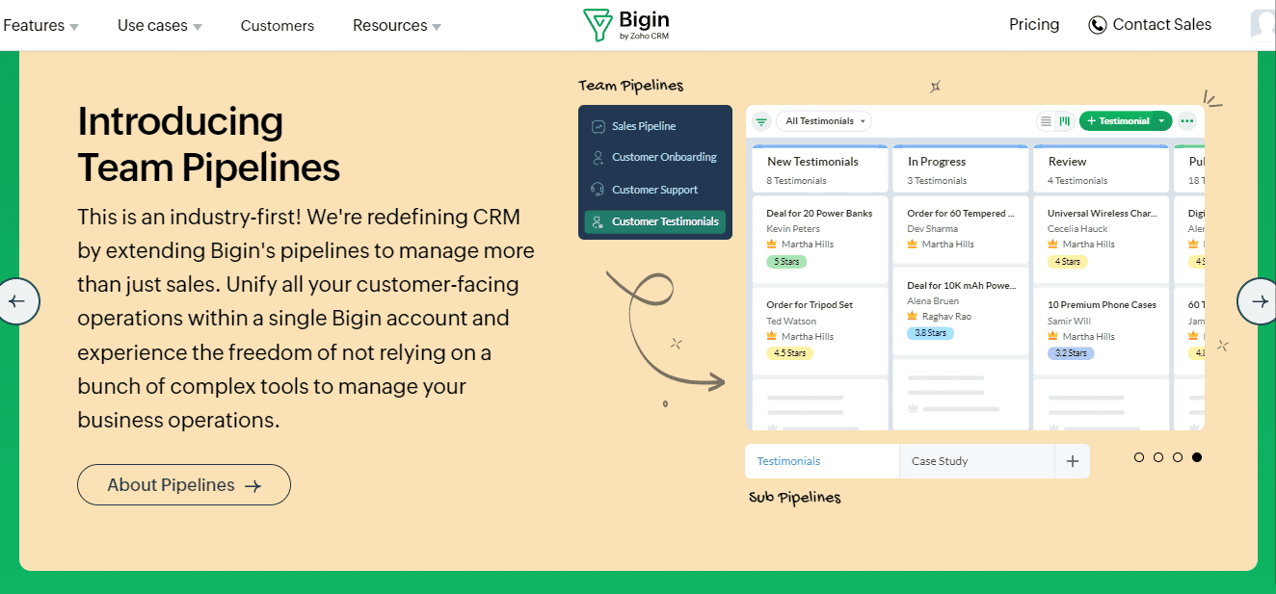
Task: Click the New Testimonials column header
Action: (x=820, y=169)
